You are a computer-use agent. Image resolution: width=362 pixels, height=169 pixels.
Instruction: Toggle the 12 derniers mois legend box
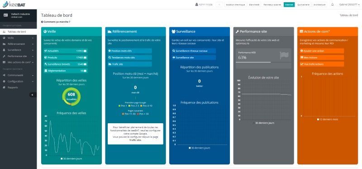327,120
